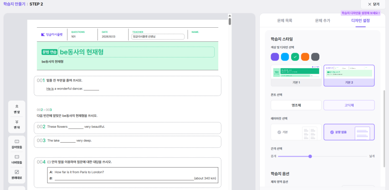Open the 문제 목록 tab
Image resolution: width=389 pixels, height=190 pixels.
(x=285, y=21)
